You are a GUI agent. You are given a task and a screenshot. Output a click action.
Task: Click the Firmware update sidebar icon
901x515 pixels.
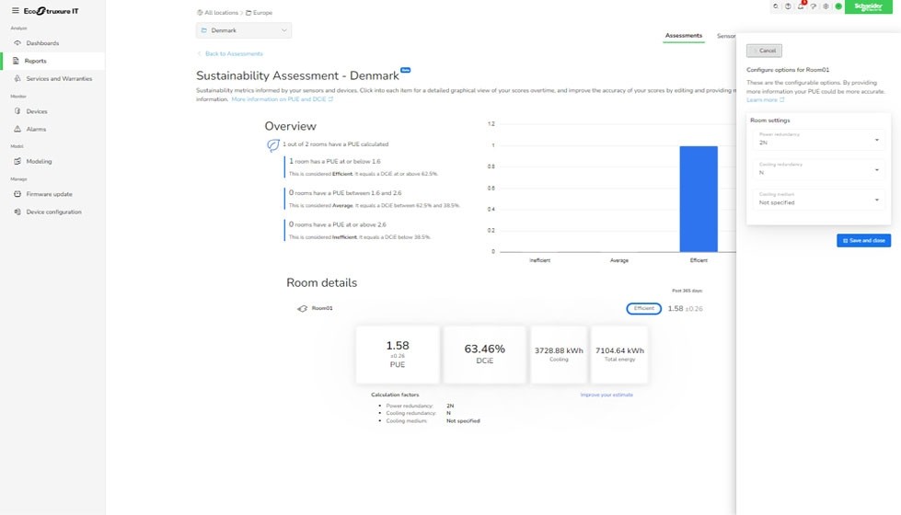[x=17, y=194]
